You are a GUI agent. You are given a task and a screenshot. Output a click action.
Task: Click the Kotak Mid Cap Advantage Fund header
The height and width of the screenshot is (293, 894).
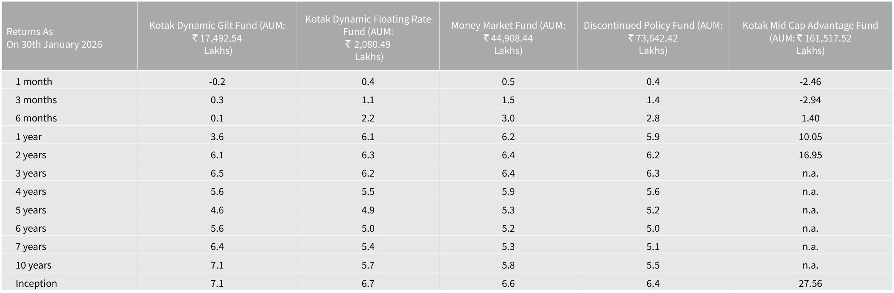(x=810, y=38)
